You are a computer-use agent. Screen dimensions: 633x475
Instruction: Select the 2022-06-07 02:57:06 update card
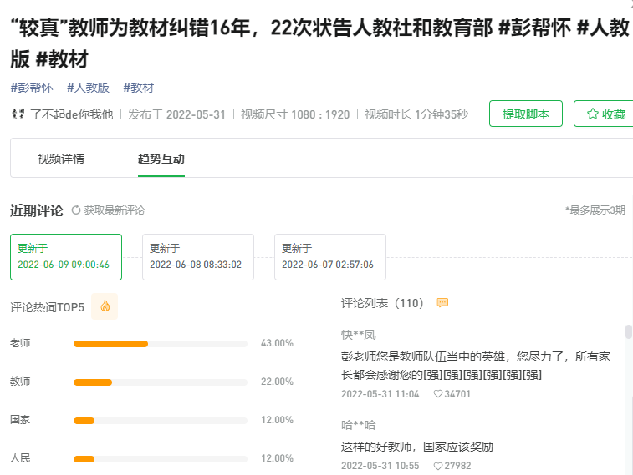pos(330,257)
